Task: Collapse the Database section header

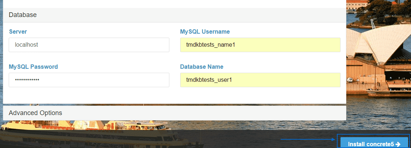Action: tap(23, 15)
